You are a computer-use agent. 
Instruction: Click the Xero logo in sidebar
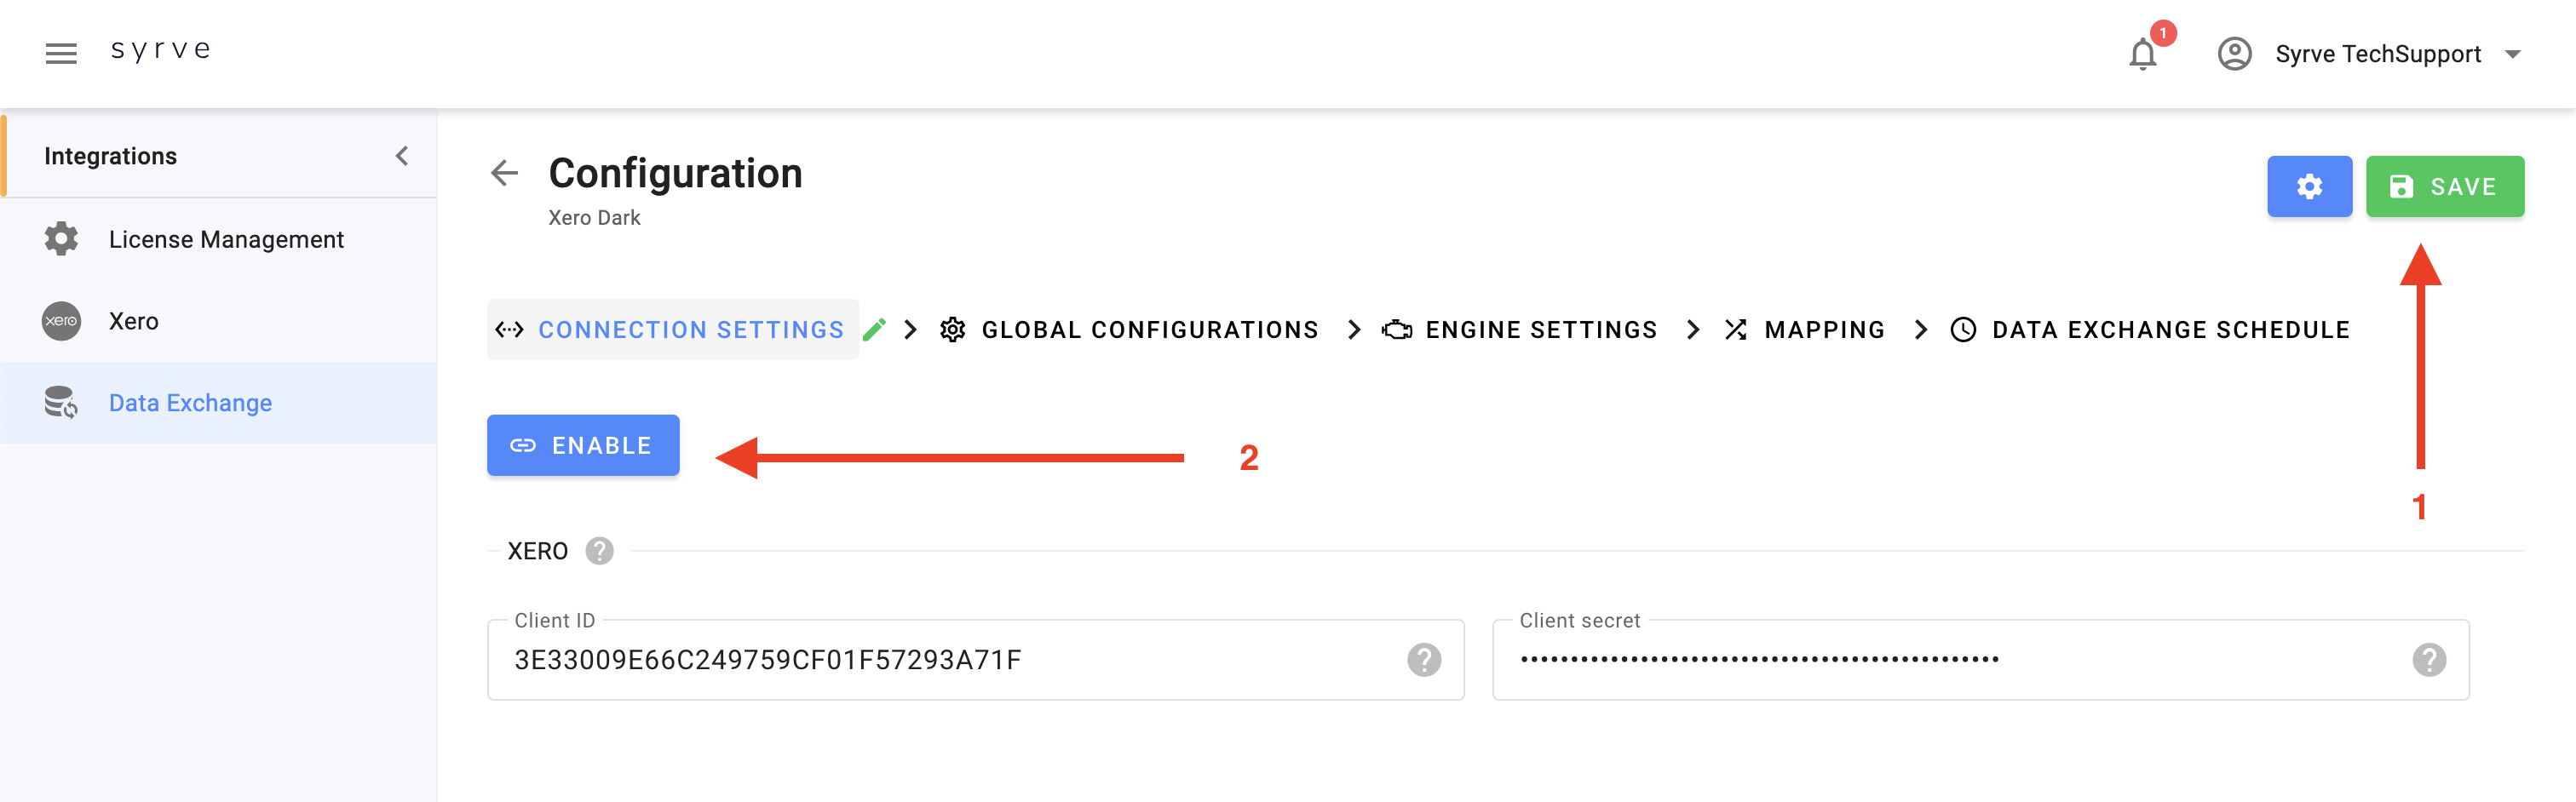pos(61,321)
